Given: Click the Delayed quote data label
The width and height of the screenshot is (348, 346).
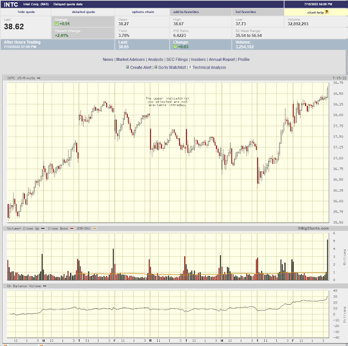Looking at the screenshot, I should 68,4.
